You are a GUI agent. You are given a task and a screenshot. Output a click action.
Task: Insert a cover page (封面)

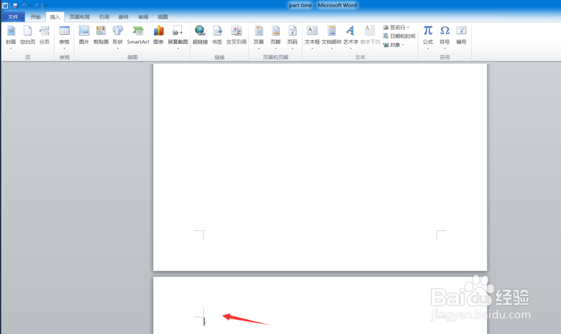click(11, 37)
